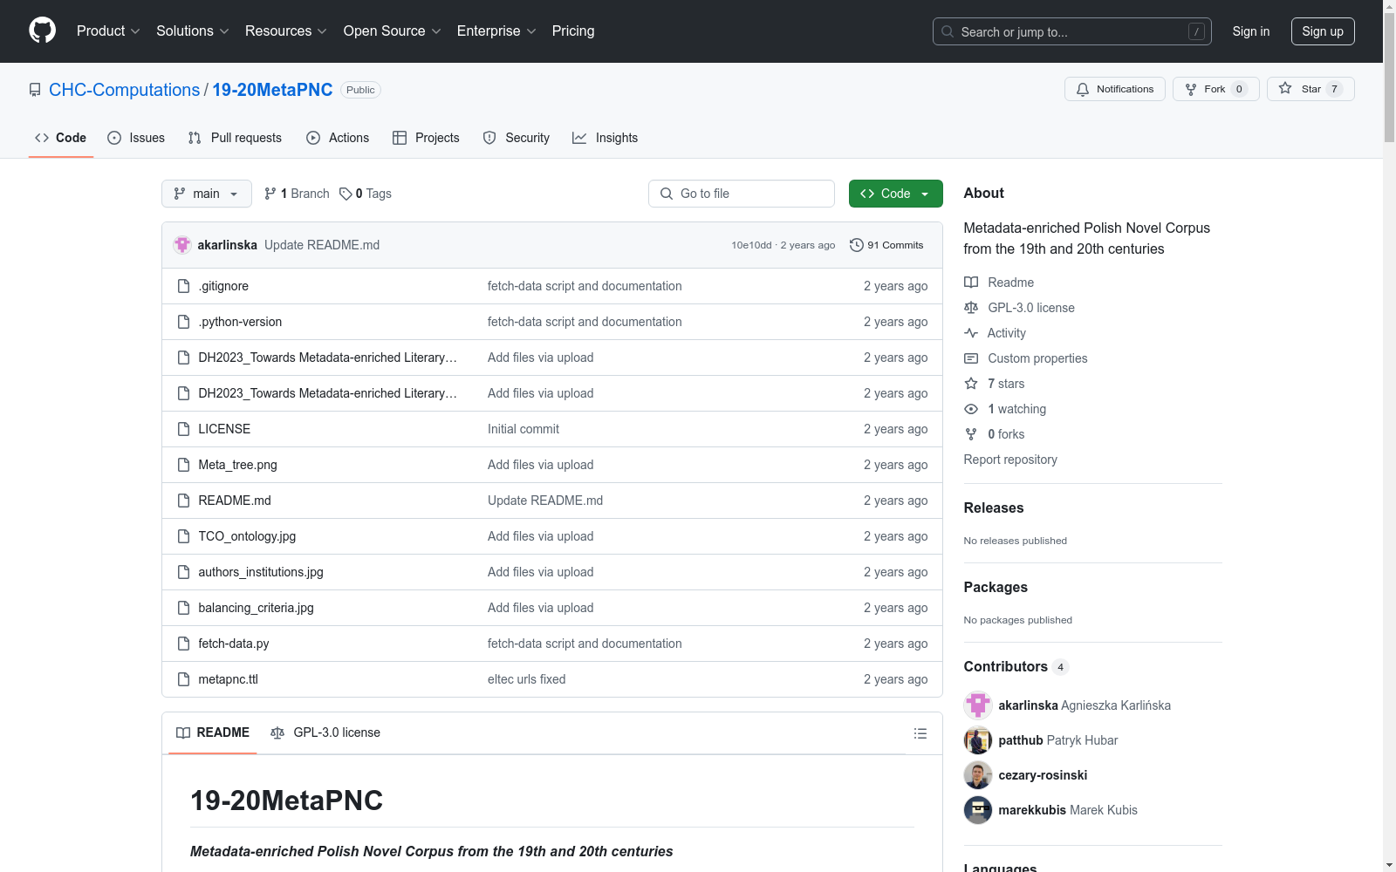
Task: Open the 19-20MetaPNC repository name link
Action: pyautogui.click(x=272, y=90)
